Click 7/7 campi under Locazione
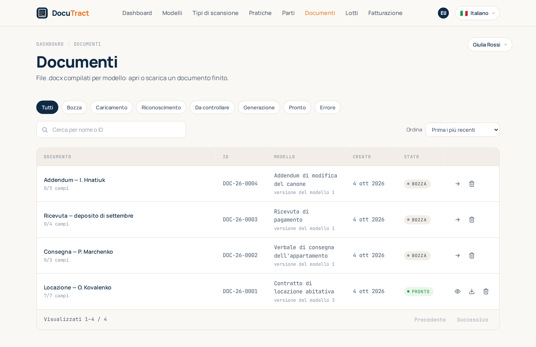The height and width of the screenshot is (347, 536). 56,296
